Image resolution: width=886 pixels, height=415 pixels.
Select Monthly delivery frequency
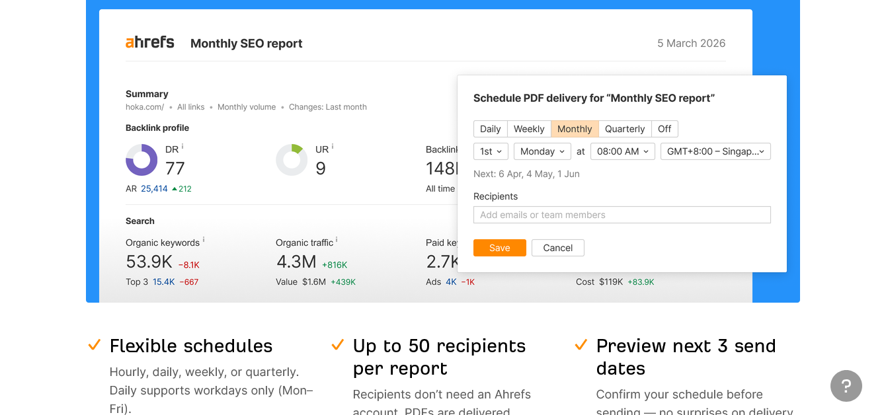point(575,129)
